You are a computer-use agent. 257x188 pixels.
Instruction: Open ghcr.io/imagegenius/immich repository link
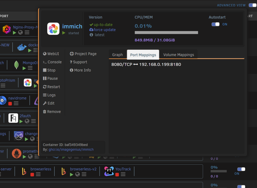[71, 149]
